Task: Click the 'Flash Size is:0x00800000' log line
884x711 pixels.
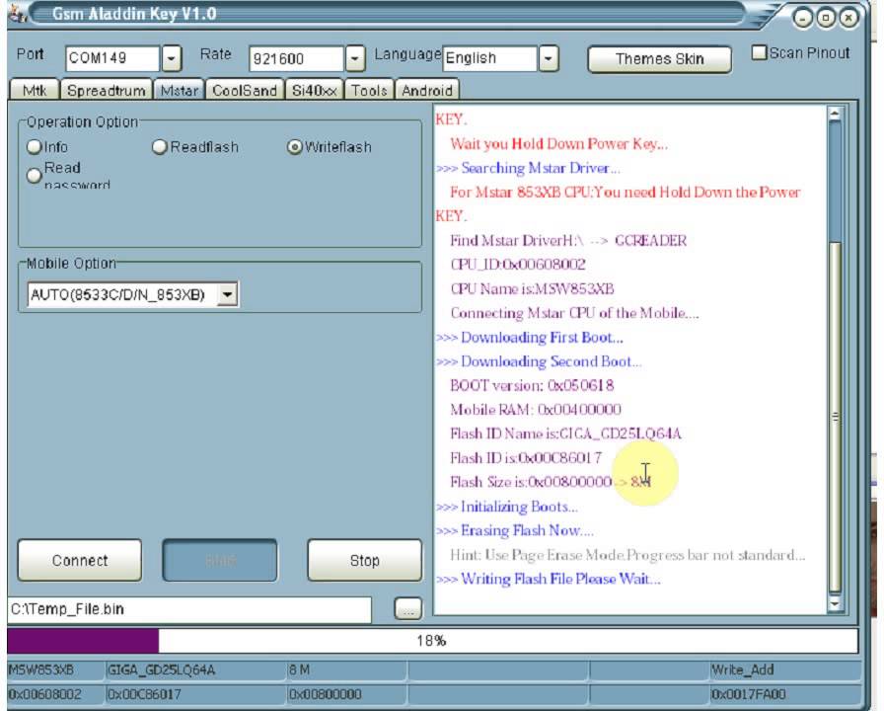Action: pos(551,482)
